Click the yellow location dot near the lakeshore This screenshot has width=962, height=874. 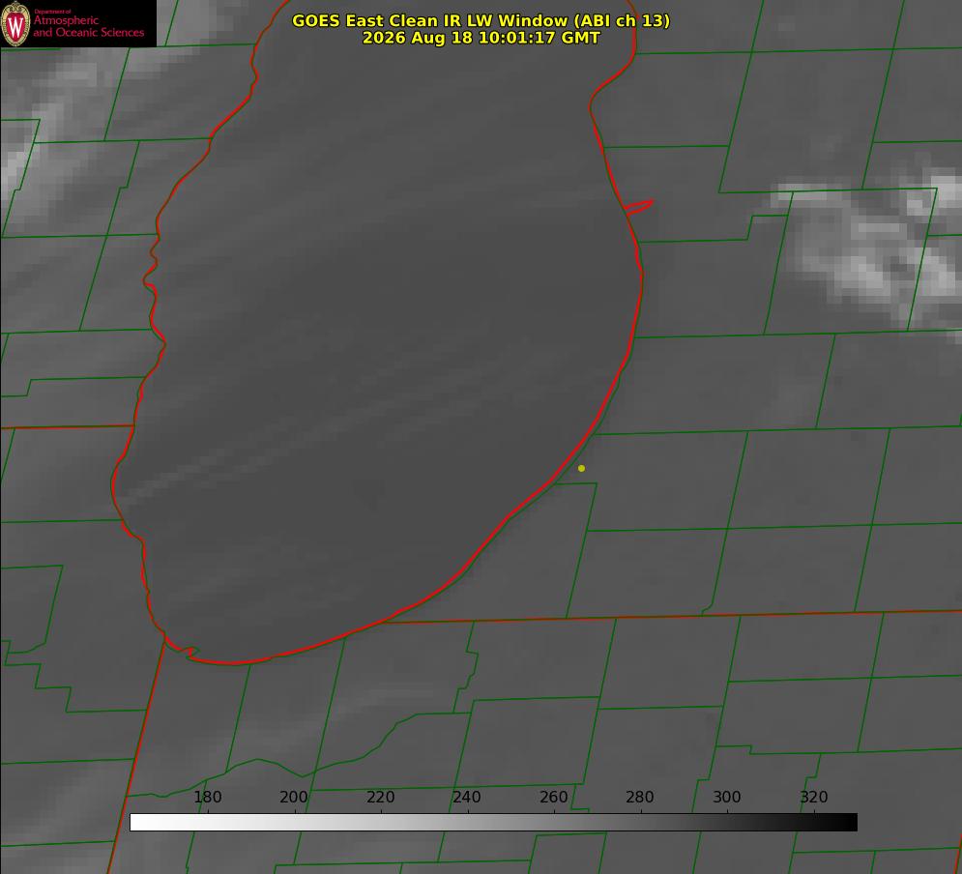(581, 468)
